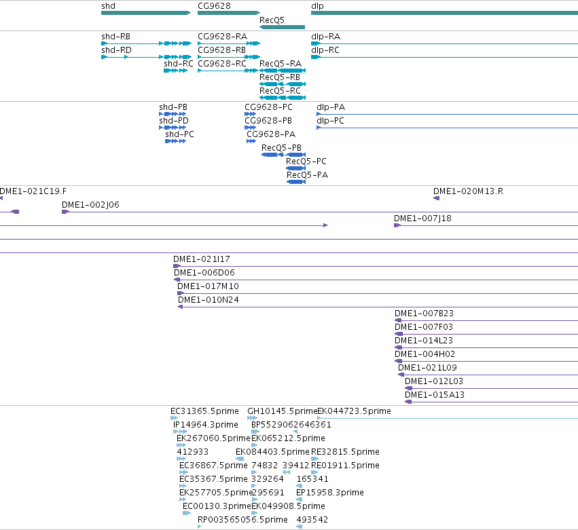Select the DME1-021L09 clone label
Screen dimensions: 578x530
click(x=428, y=368)
